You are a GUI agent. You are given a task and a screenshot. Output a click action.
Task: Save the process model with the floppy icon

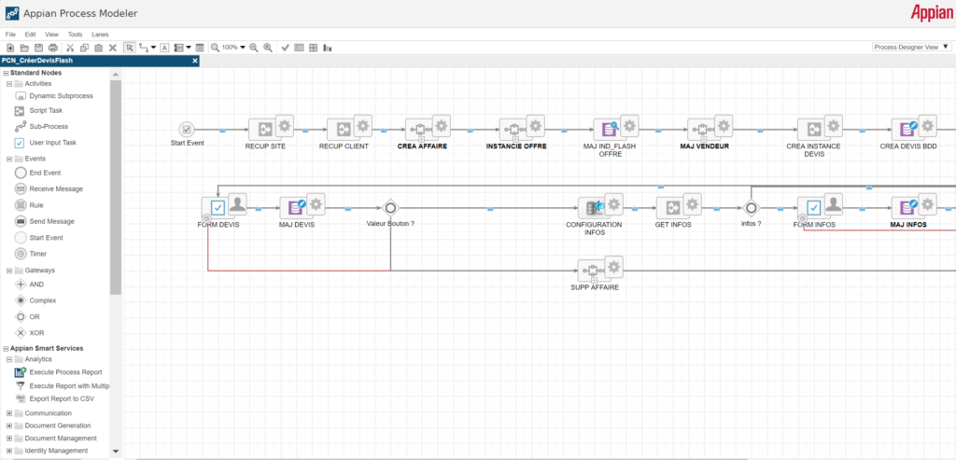(x=38, y=48)
